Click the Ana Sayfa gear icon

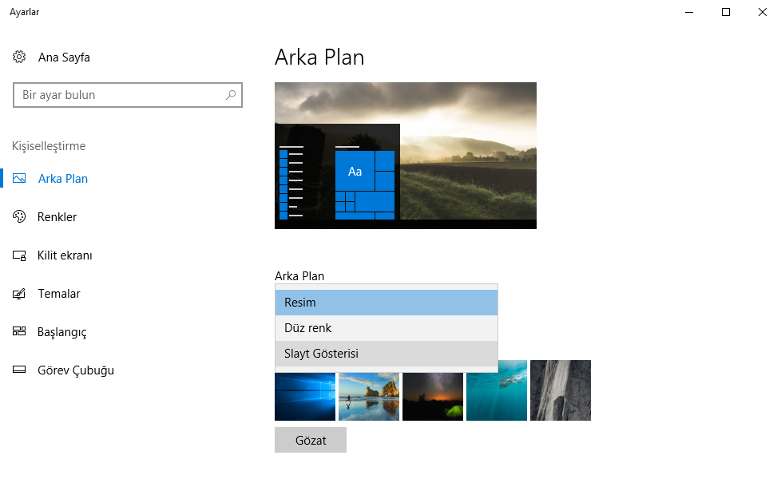[19, 57]
